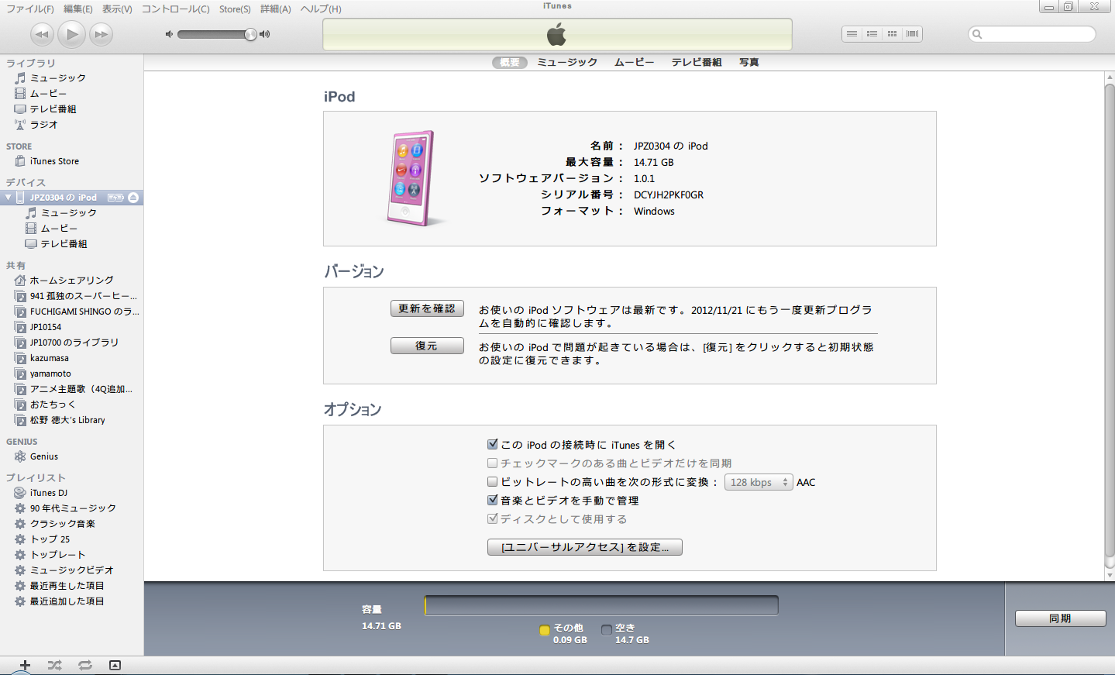Focus the search field

click(1032, 34)
